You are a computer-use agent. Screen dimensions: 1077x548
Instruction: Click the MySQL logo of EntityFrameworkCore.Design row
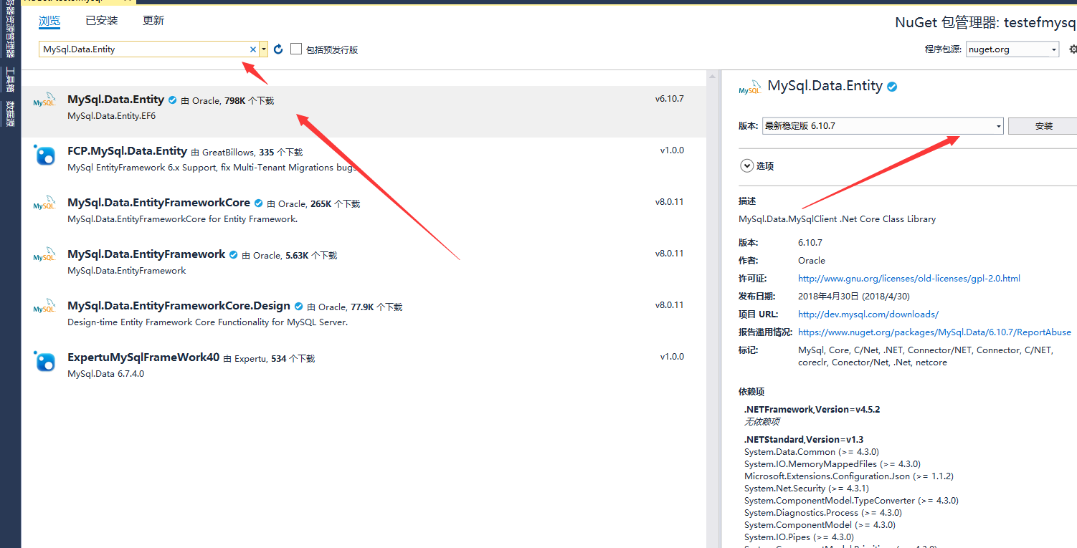click(x=44, y=307)
